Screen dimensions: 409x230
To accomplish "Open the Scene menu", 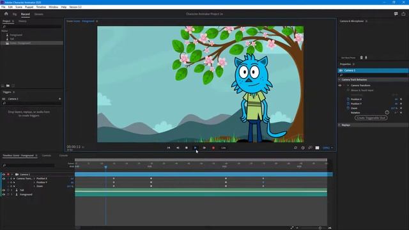I will click(19, 7).
